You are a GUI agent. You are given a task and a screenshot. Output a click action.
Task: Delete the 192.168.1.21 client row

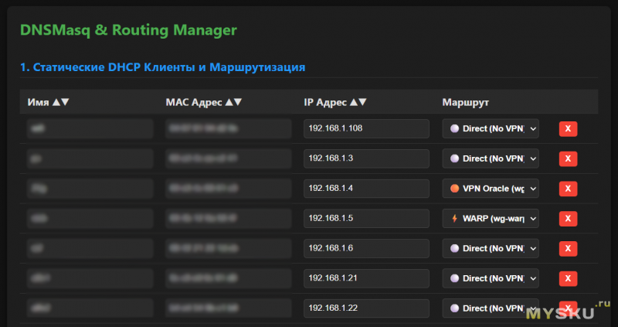click(x=568, y=278)
